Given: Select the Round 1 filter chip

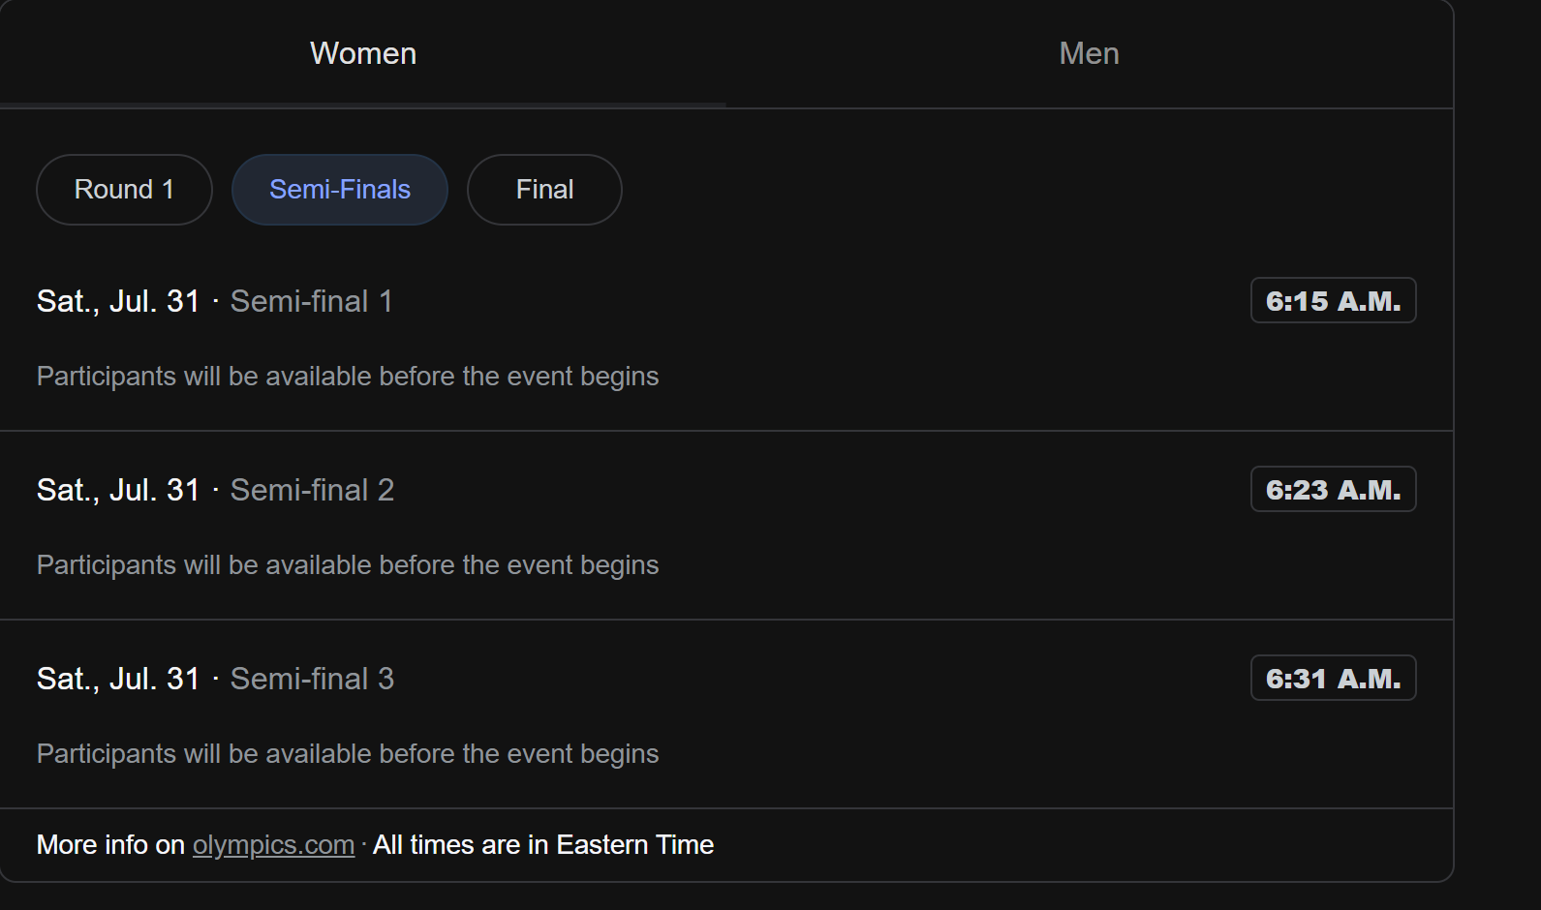Looking at the screenshot, I should click(124, 190).
